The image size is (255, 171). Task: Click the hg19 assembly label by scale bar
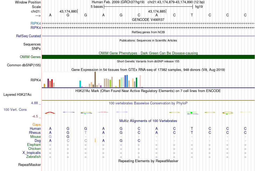click(199, 7)
